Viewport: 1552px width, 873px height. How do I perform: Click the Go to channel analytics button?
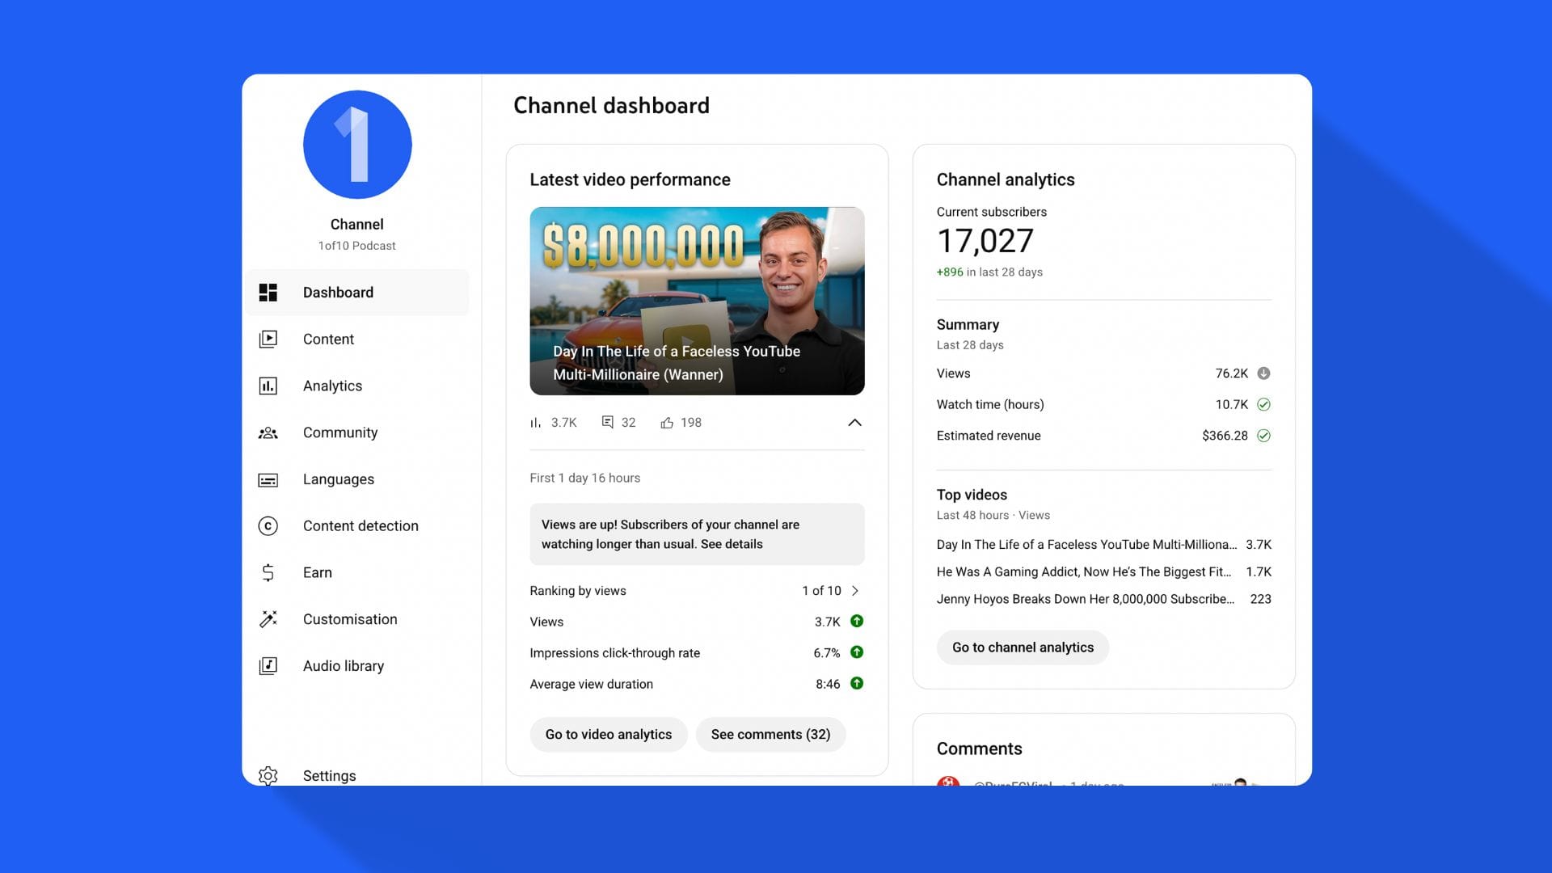click(1023, 647)
